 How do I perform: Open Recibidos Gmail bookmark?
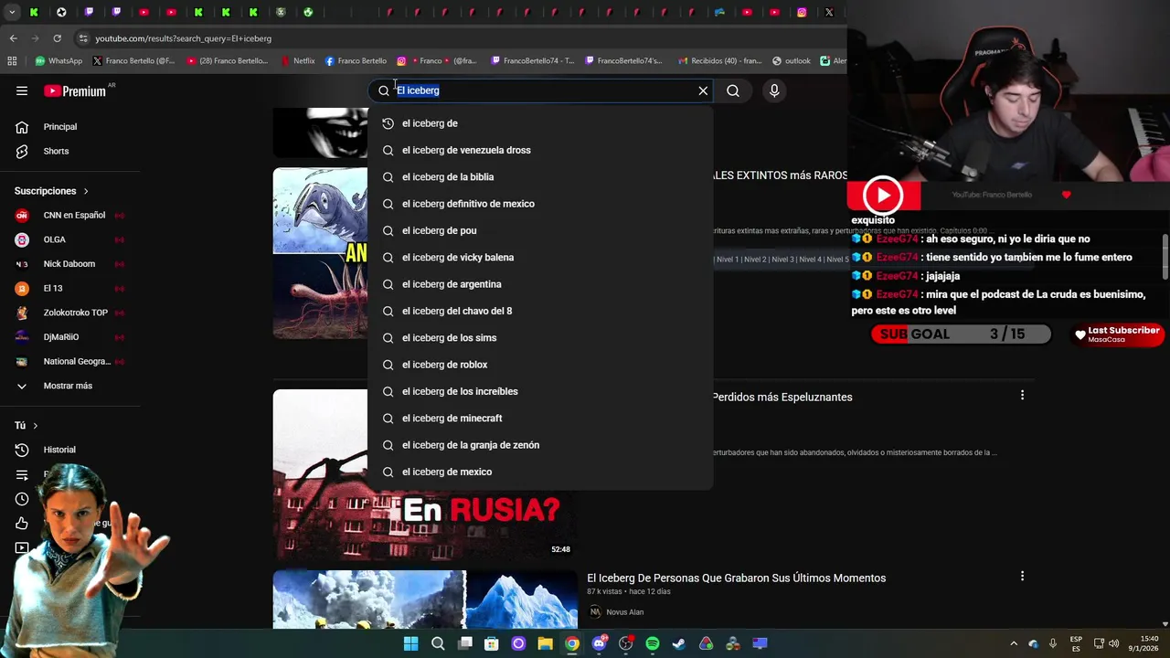coord(718,61)
